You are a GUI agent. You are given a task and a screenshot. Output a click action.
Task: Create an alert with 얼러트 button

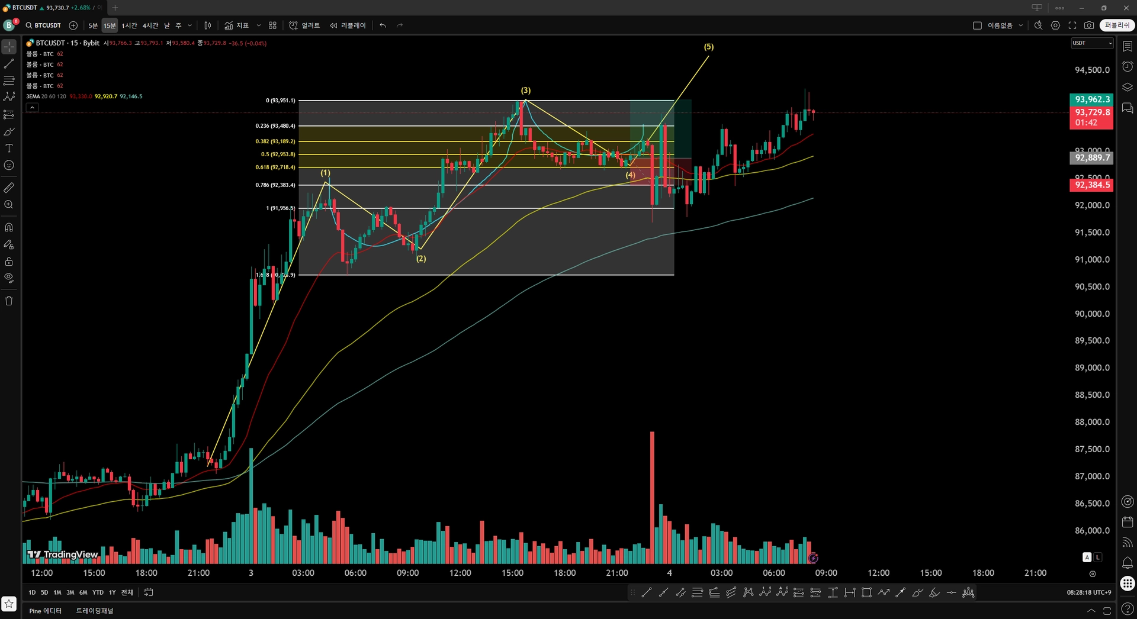pos(304,25)
